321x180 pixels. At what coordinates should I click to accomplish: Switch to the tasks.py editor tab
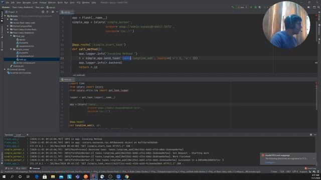(x=67, y=79)
